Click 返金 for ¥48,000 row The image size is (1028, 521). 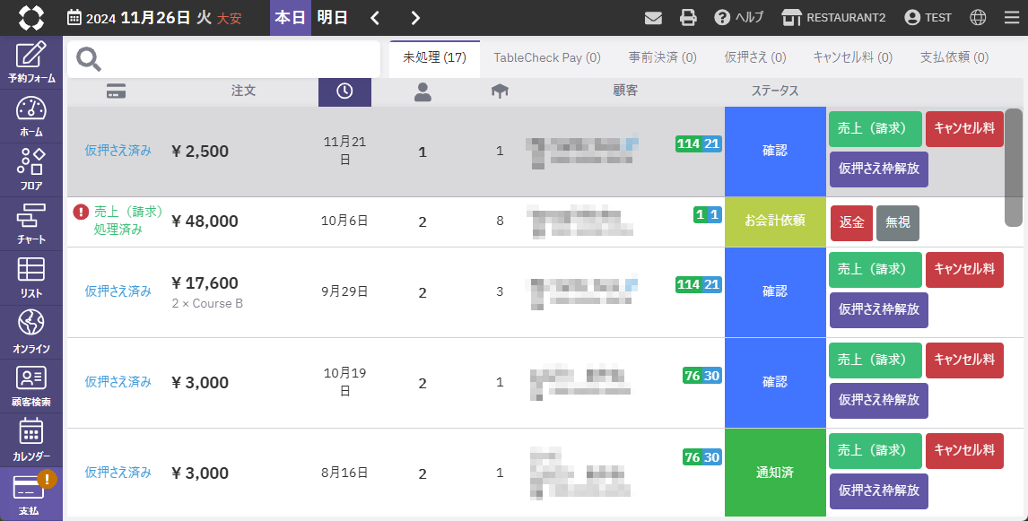[x=851, y=222]
